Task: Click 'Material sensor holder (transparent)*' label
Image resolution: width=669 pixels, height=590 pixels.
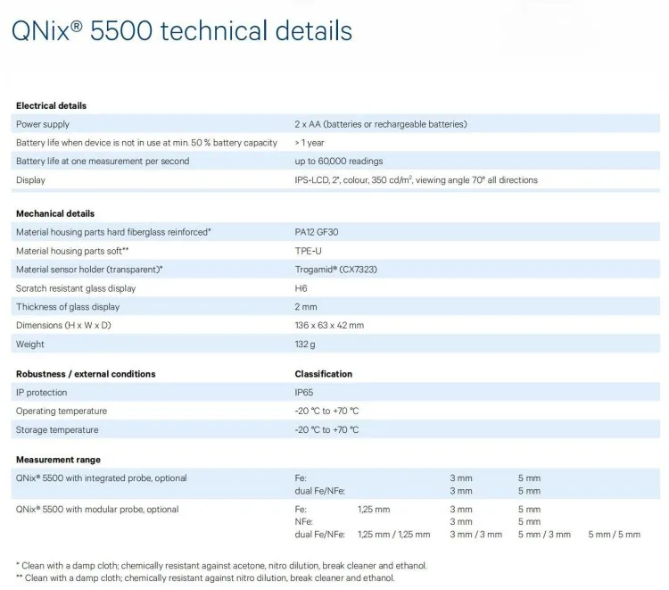Action: [x=89, y=270]
